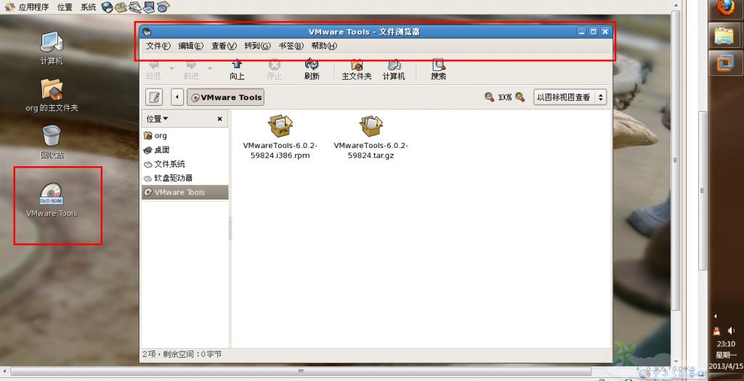Open the 文件(F) menu
Screen dimensions: 744x381
tap(158, 46)
